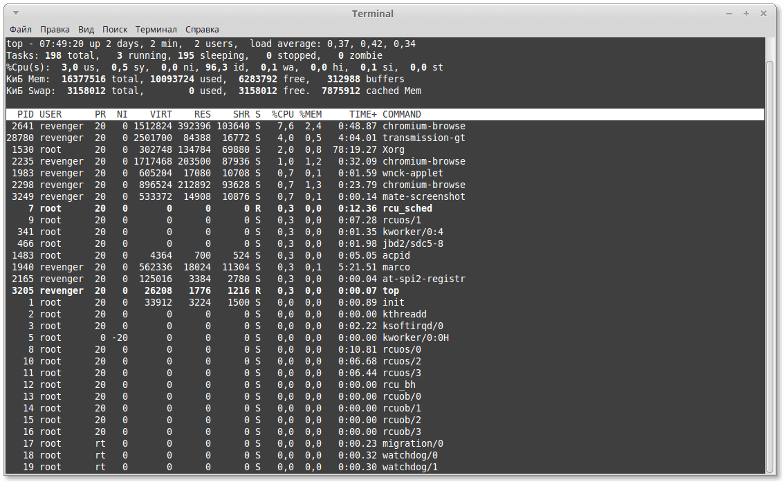Open the Файл menu
The image size is (783, 482).
coord(21,30)
